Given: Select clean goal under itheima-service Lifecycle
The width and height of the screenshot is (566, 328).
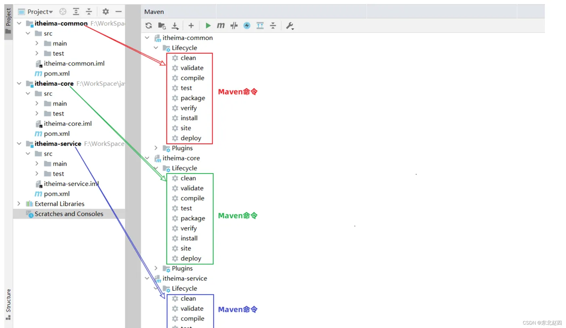Looking at the screenshot, I should point(184,298).
